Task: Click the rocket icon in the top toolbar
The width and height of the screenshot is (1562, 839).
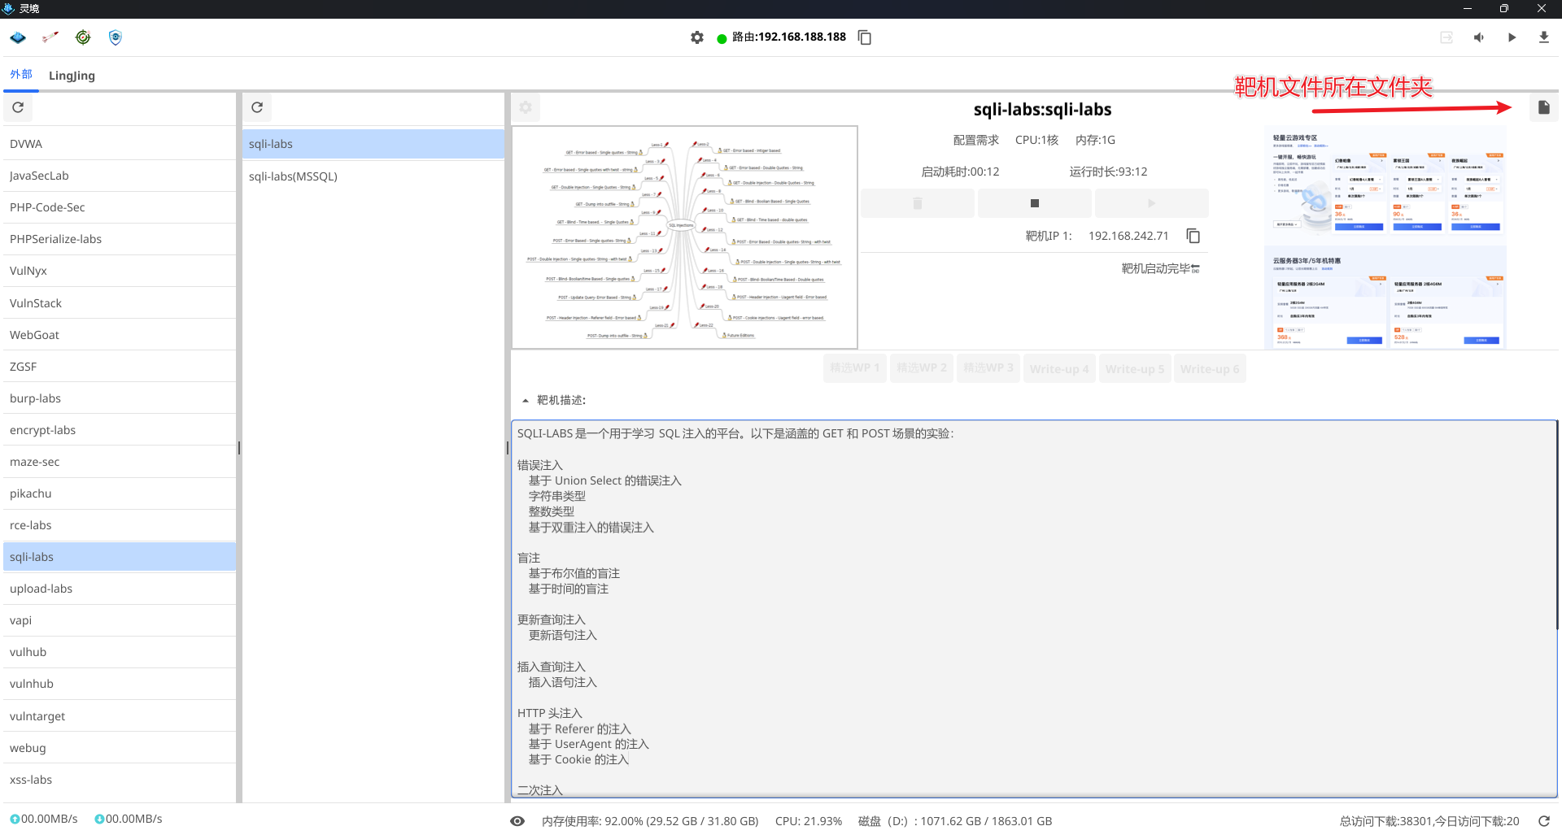Action: click(50, 37)
